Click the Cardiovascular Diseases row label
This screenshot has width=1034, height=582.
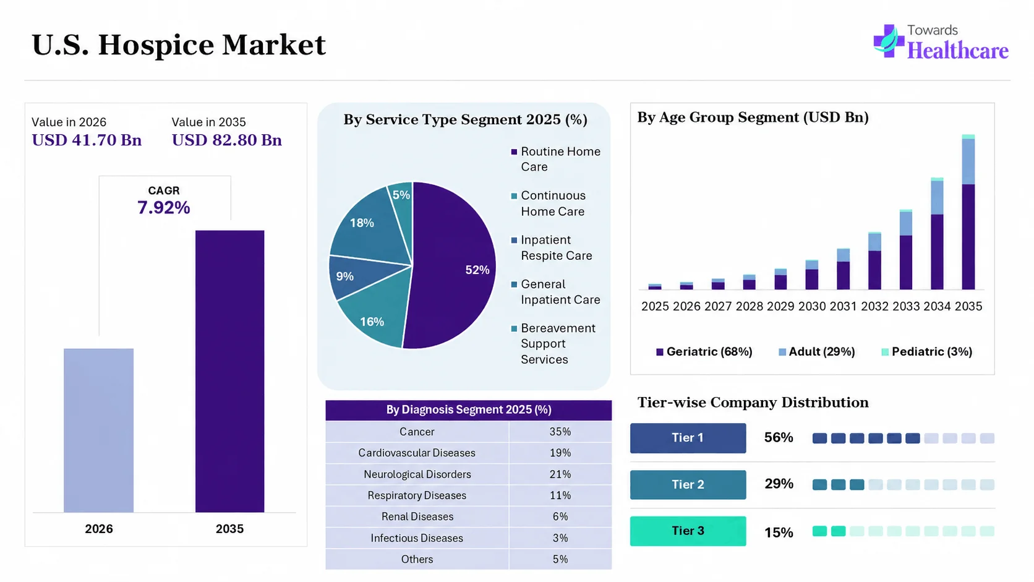tap(417, 453)
